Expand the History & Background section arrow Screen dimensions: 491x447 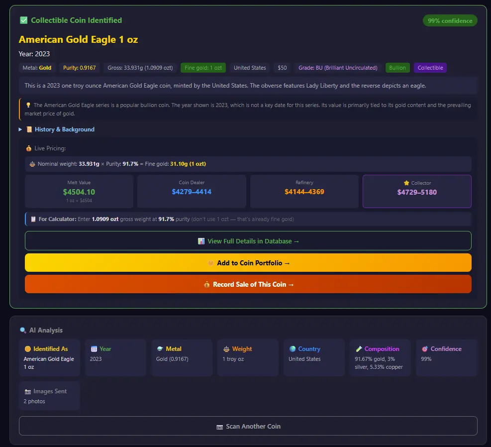20,129
